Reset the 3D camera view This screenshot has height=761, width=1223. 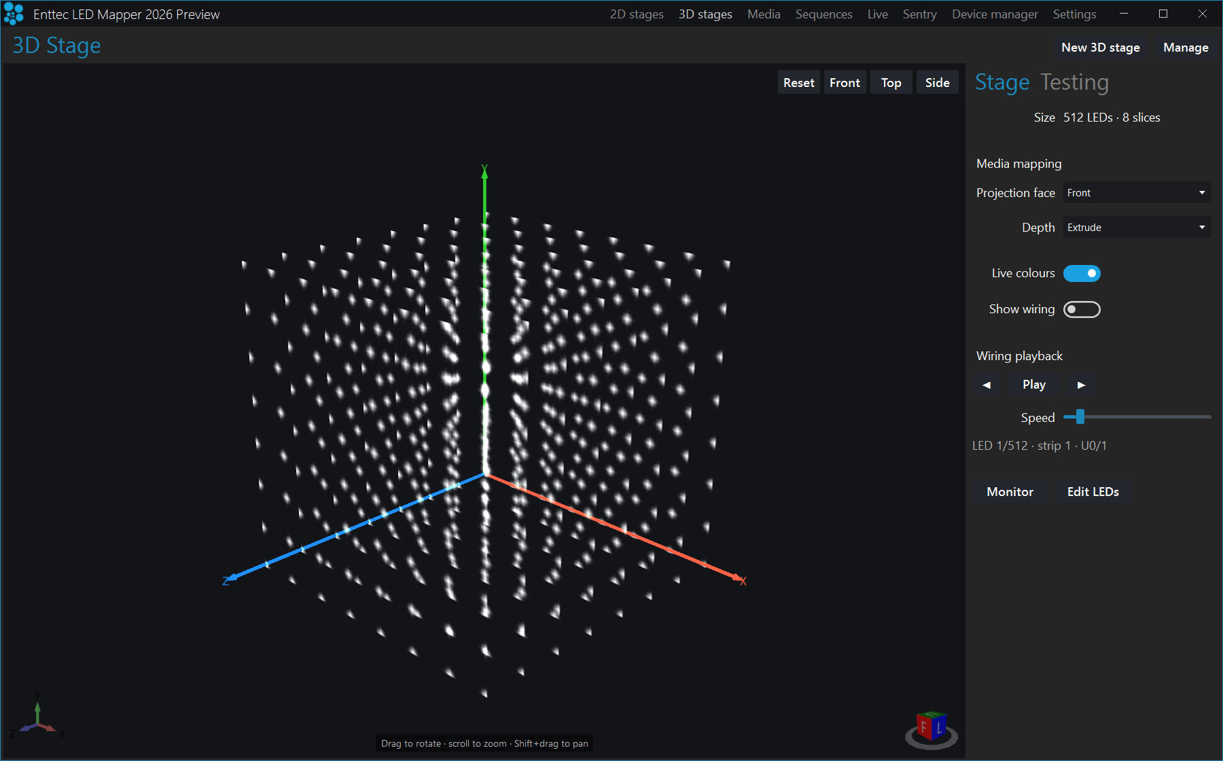point(799,82)
